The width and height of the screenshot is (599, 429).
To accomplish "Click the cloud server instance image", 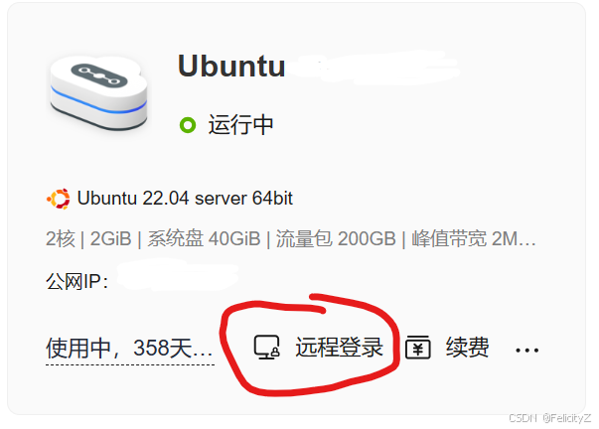I will pos(98,92).
